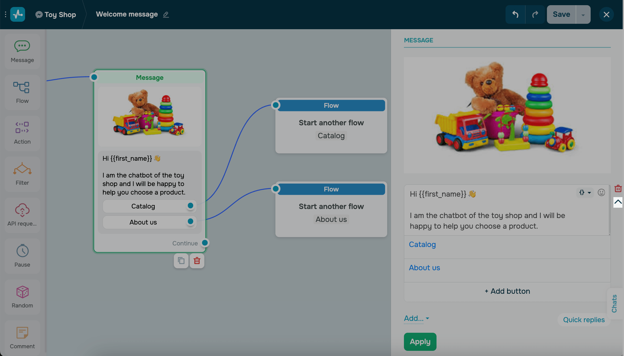This screenshot has width=624, height=356.
Task: Redo the last change
Action: click(535, 14)
